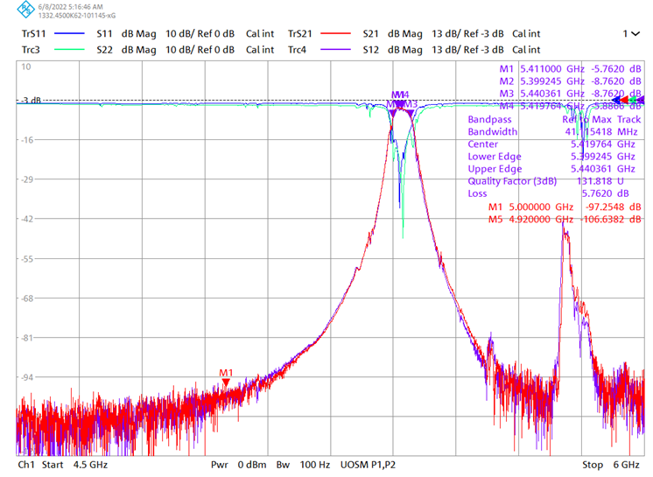Viewport: 653px width, 477px height.
Task: Click the TrS21 red trace color line
Action: (335, 34)
